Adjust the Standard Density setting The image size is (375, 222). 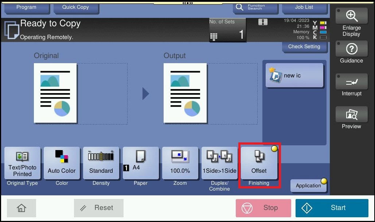point(101,163)
